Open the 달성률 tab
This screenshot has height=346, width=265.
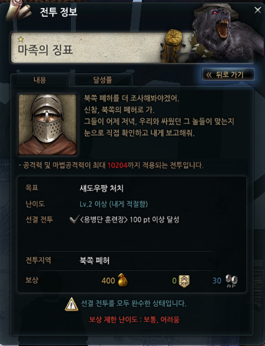pyautogui.click(x=103, y=80)
